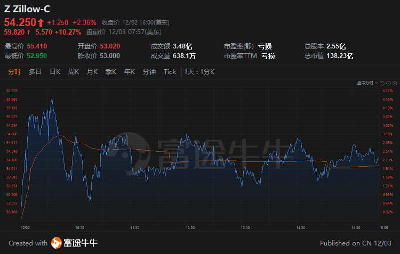Click the 收盘价 12/02 16:00 timestamp
The height and width of the screenshot is (254, 400).
pyautogui.click(x=135, y=23)
